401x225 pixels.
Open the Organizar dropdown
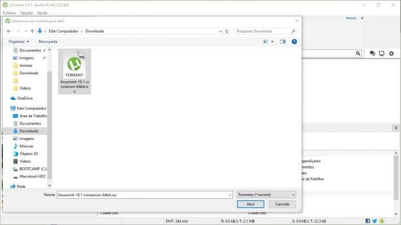pyautogui.click(x=18, y=42)
